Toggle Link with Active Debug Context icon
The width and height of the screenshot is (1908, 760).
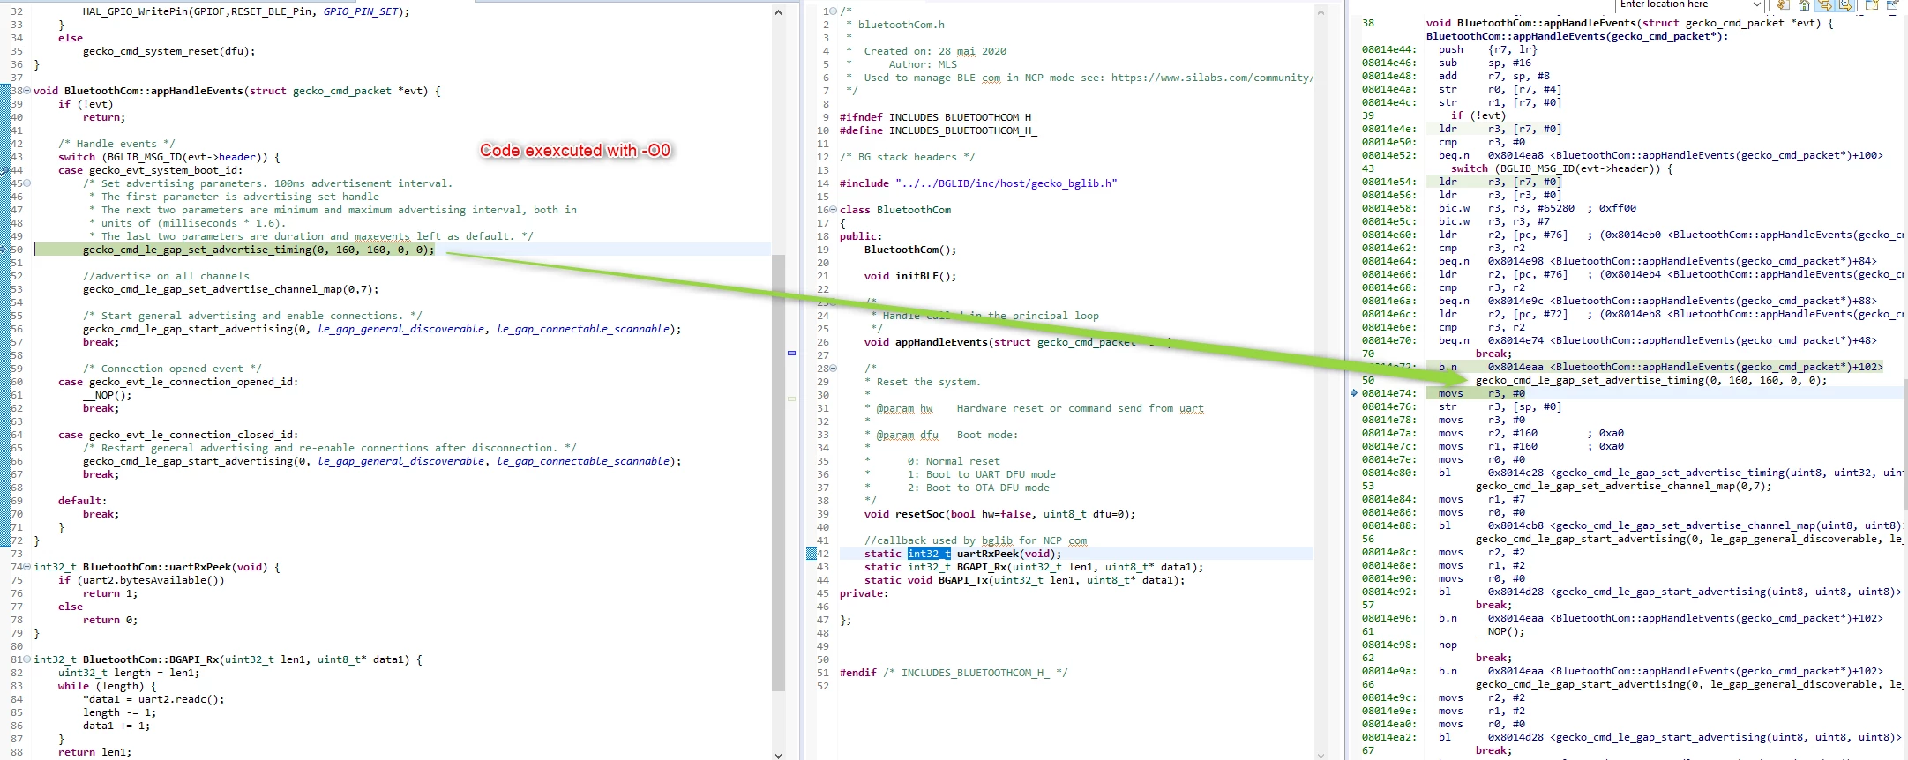[x=1825, y=4]
